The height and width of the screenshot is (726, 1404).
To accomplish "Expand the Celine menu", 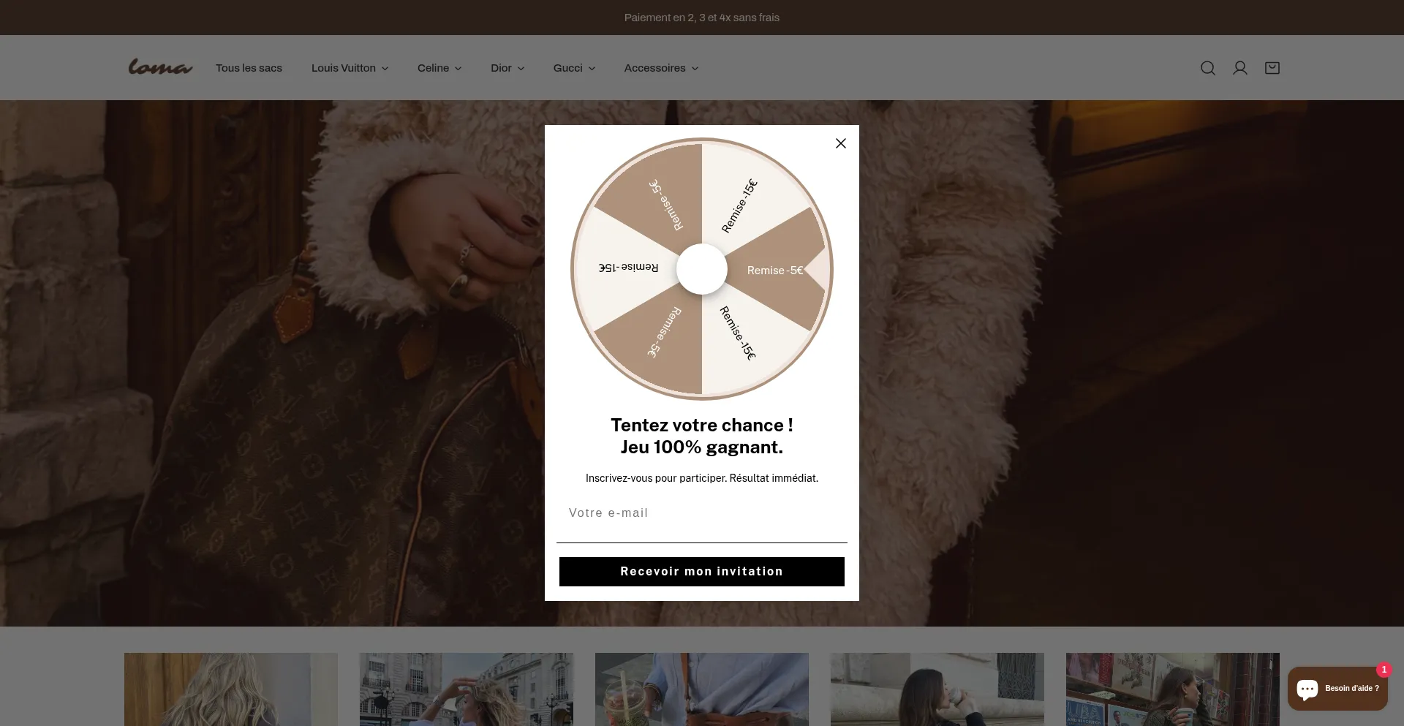I will point(439,68).
